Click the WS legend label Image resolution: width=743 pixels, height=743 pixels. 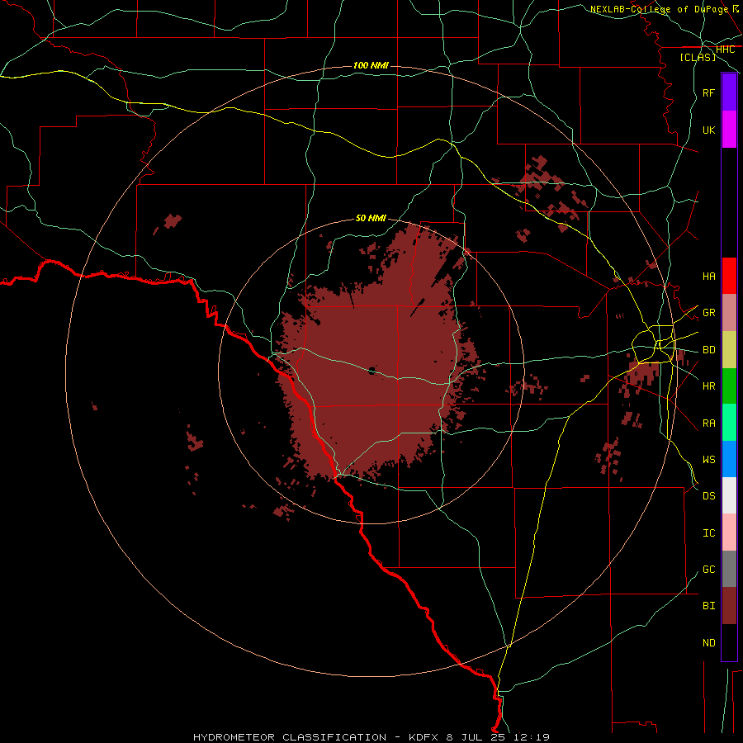[709, 459]
